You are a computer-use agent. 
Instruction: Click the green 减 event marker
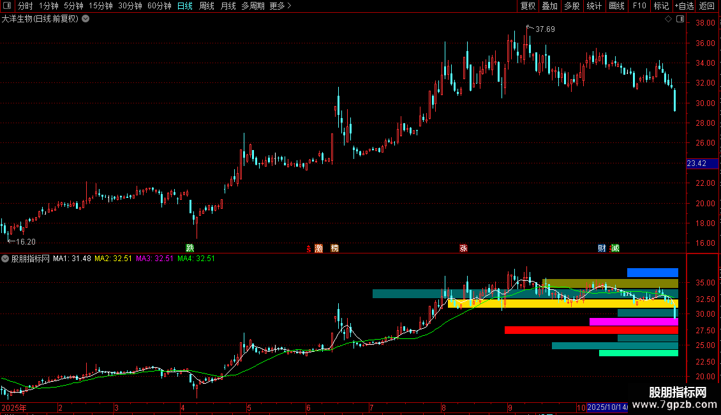(x=615, y=248)
